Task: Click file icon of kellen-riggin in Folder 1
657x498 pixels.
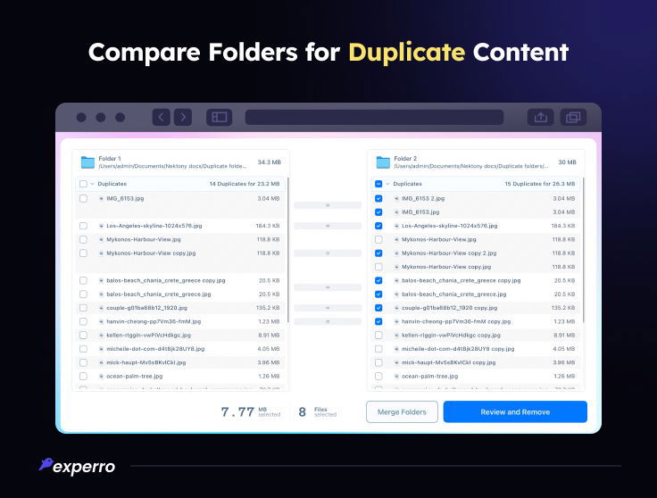Action: 101,335
